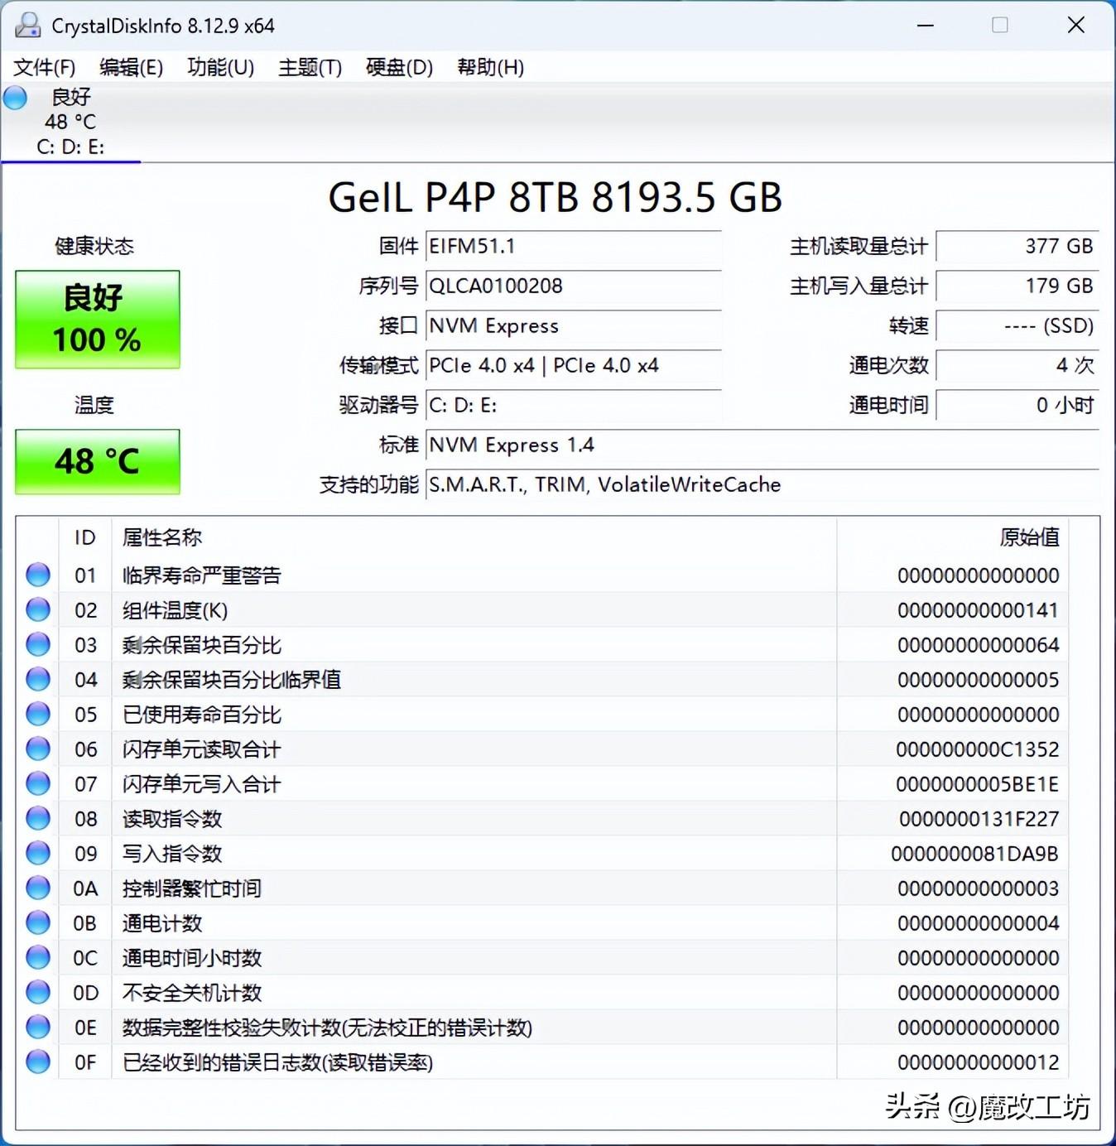Click the drive letter field C: D: E:
Screen dimensions: 1116x1146
tap(573, 406)
